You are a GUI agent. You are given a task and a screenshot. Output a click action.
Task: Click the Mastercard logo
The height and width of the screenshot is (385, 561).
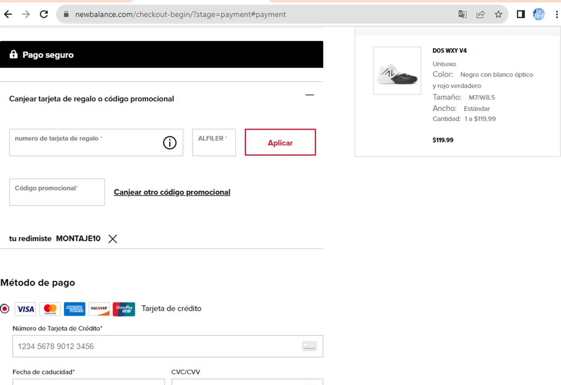click(x=50, y=309)
